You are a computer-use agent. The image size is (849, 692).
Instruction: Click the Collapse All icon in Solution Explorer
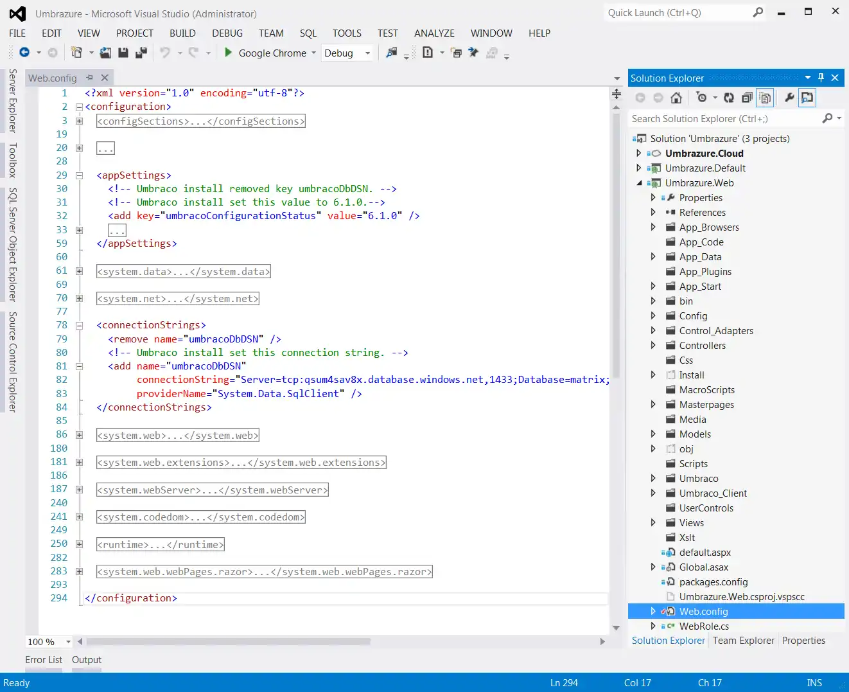pyautogui.click(x=747, y=98)
